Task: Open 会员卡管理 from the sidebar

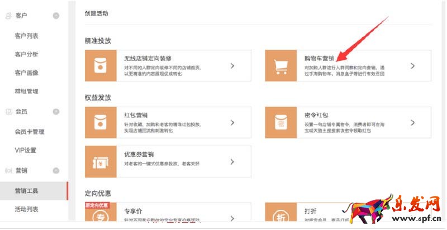Action: coord(30,132)
